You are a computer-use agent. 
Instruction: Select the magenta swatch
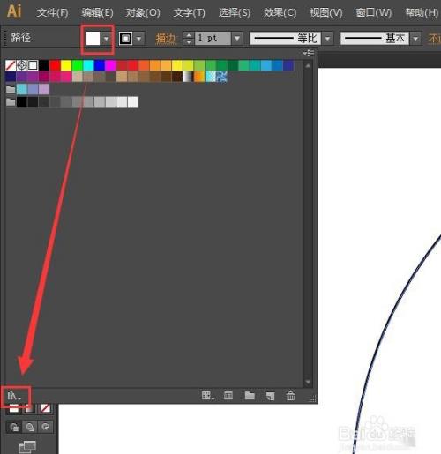(110, 65)
